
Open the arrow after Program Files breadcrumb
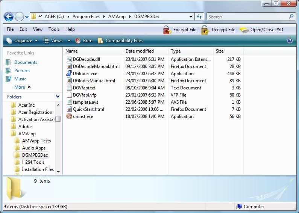(104, 17)
